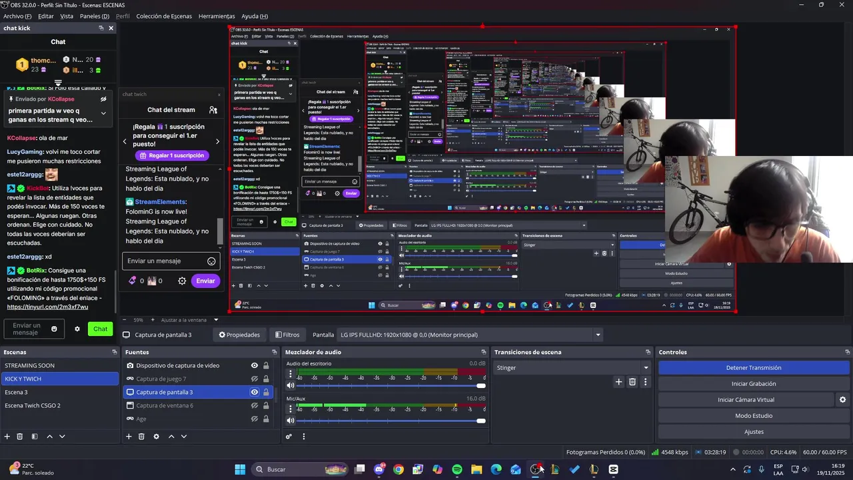Open Ajustes from Controles panel

[754, 432]
